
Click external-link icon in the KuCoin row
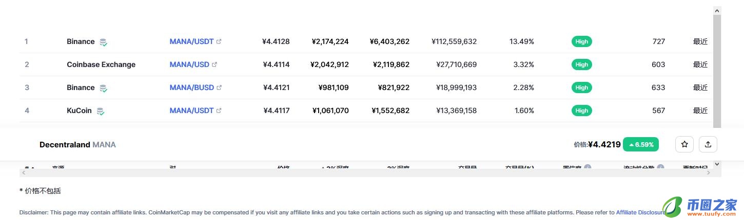[x=219, y=111]
